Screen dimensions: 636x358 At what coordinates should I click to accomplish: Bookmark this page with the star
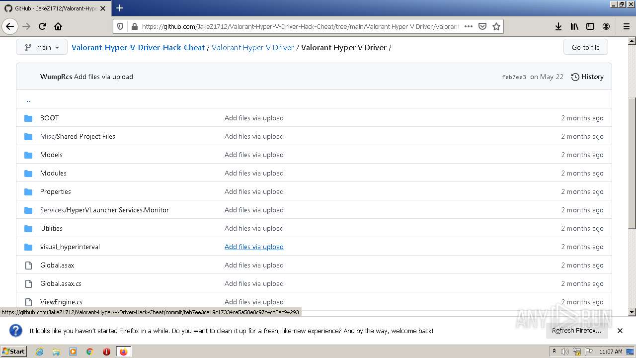pos(496,26)
